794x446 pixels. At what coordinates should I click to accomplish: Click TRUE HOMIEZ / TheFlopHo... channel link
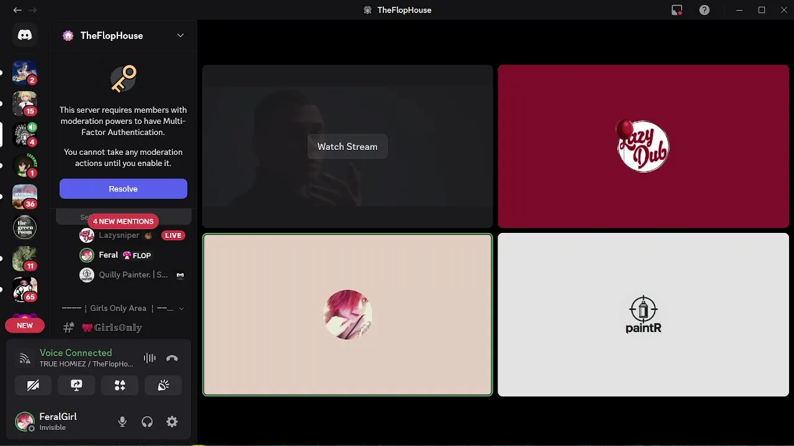(86, 364)
